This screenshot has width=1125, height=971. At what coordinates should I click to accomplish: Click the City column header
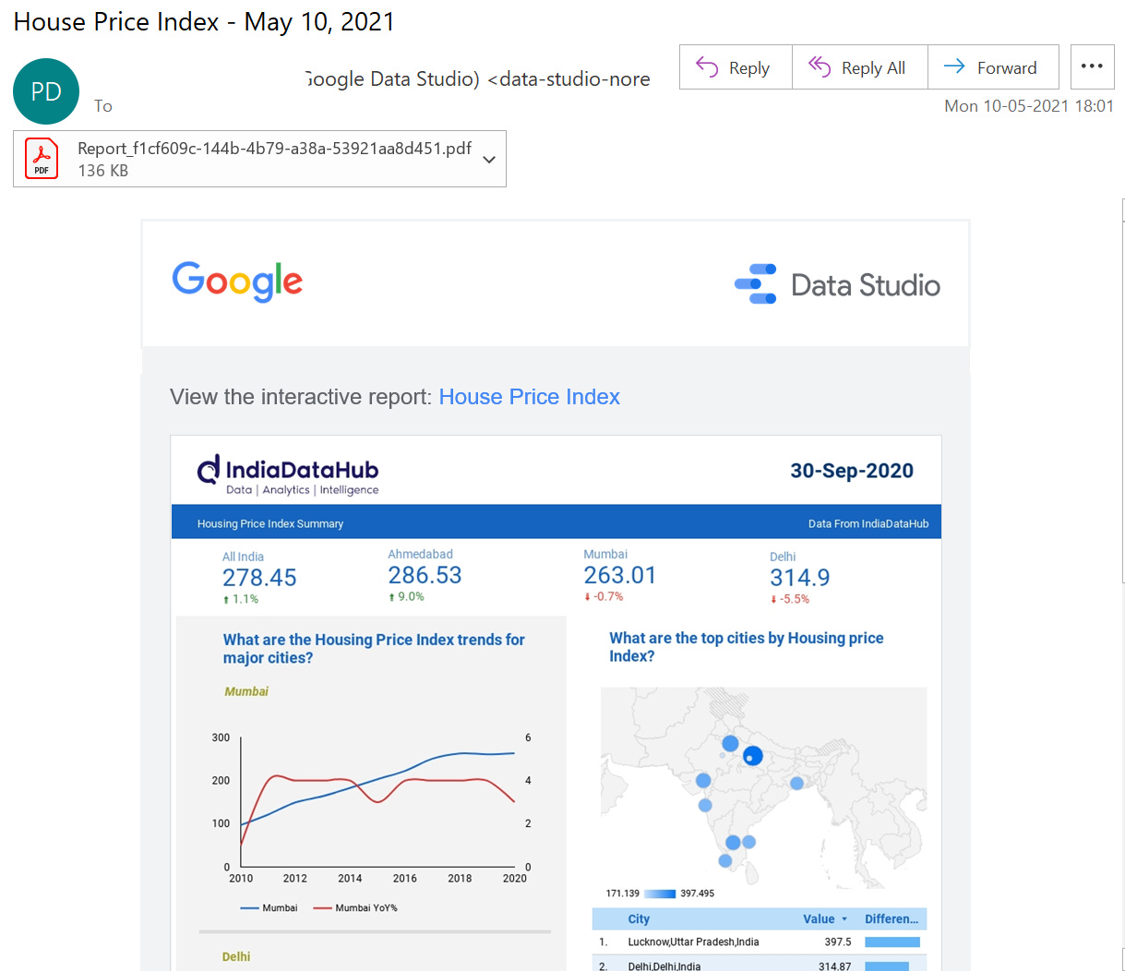click(x=639, y=919)
